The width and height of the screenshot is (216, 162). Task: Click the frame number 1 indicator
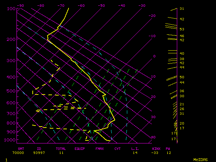click(6, 159)
